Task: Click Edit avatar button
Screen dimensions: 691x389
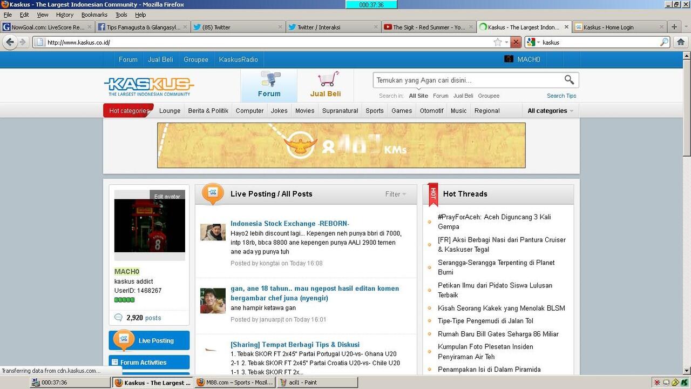Action: 167,196
